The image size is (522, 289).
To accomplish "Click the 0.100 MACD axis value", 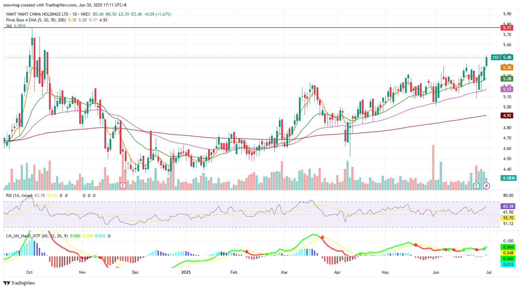I will tap(508, 241).
